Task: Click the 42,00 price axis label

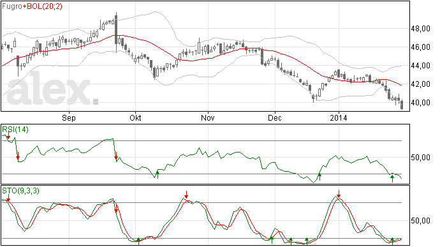Action: (x=420, y=84)
